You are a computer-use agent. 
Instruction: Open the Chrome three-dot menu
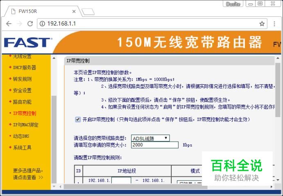(274, 24)
